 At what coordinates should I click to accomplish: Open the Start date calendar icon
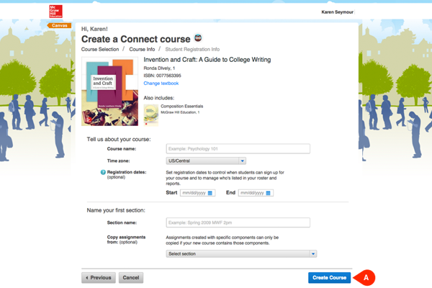[210, 193]
